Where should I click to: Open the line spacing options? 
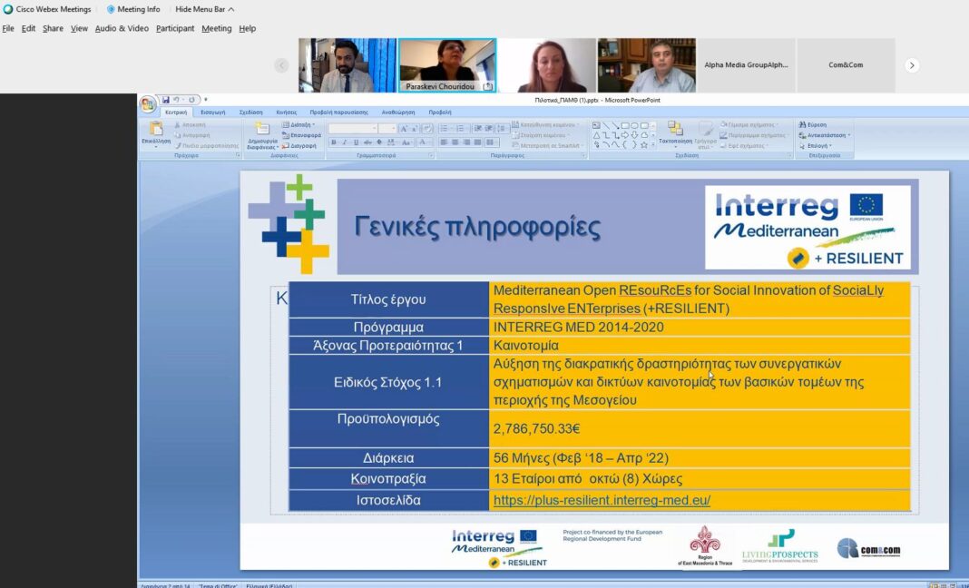tap(501, 129)
